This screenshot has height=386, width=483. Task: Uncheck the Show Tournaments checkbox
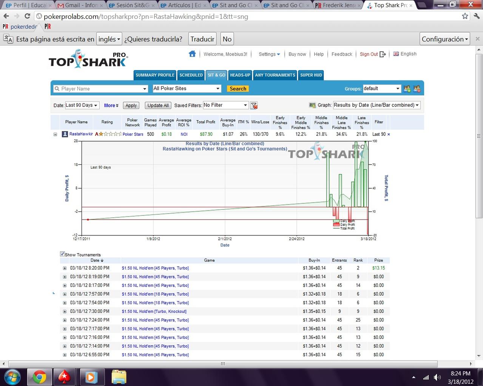coord(62,254)
